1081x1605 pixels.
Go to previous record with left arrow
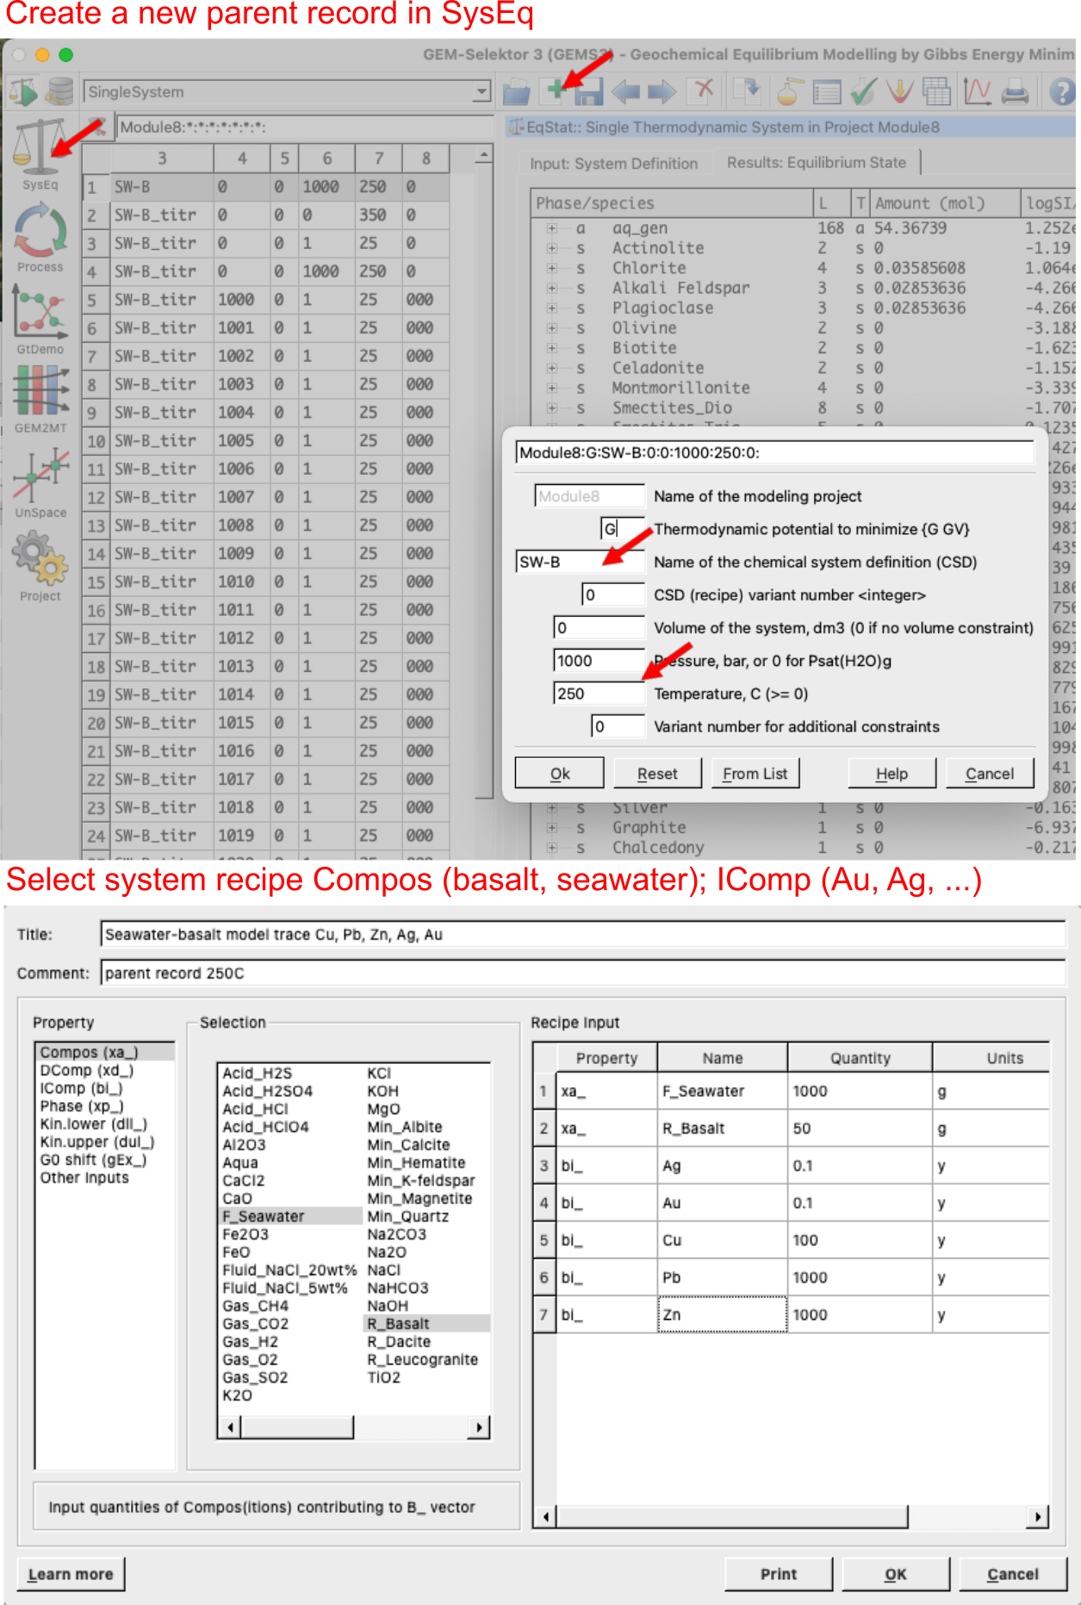(625, 91)
